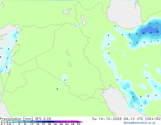This screenshot has width=161, height=125.
Task: Click the "0.5" legend tick label
Action: (9, 124)
